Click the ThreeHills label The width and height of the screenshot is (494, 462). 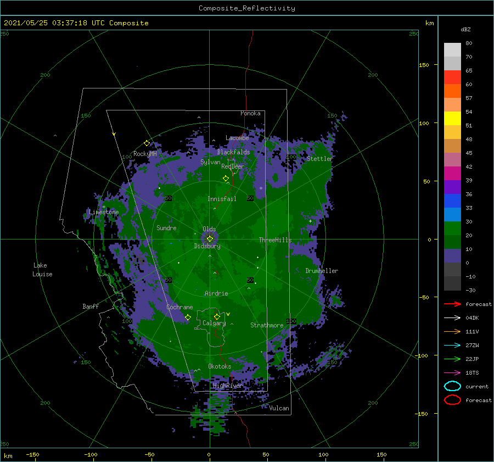pos(275,240)
